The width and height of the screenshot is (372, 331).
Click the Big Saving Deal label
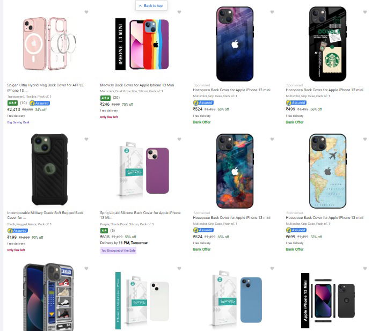click(x=18, y=122)
